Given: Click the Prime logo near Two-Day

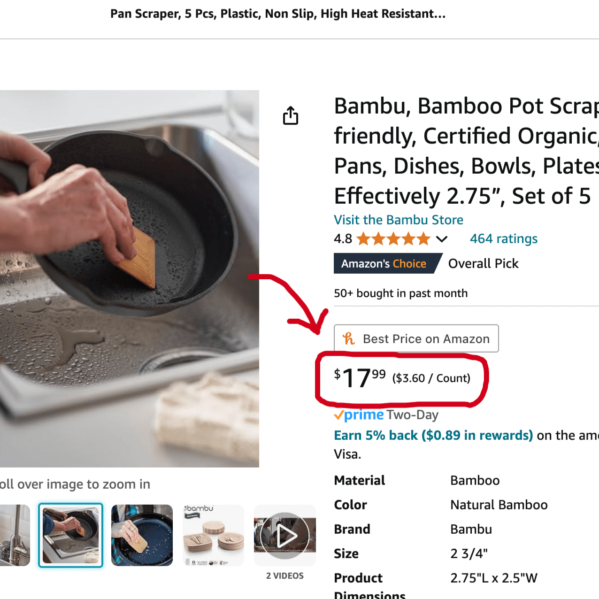Looking at the screenshot, I should point(359,415).
